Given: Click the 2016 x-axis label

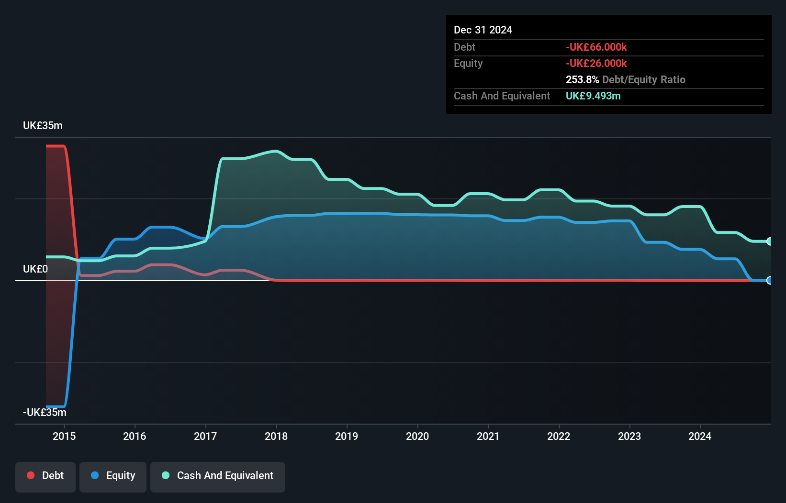Looking at the screenshot, I should pyautogui.click(x=135, y=436).
